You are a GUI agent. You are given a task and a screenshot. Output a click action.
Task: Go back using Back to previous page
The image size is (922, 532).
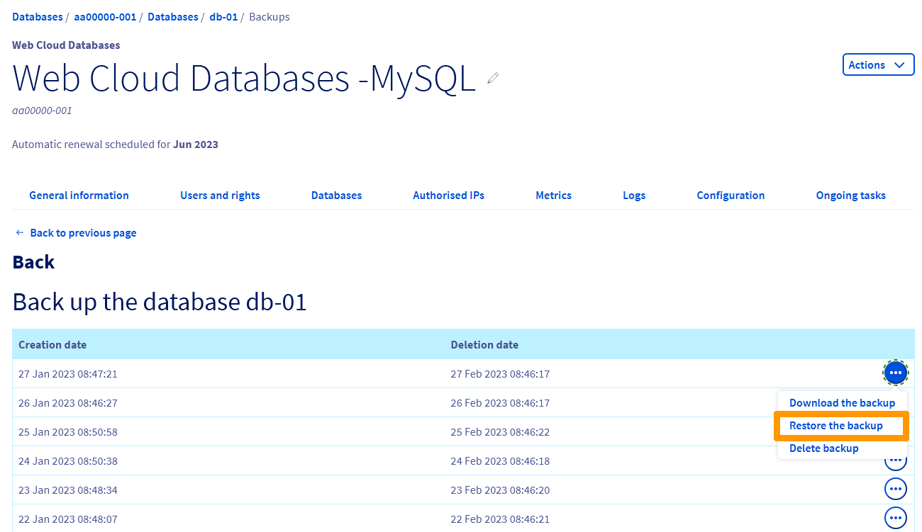(x=82, y=232)
